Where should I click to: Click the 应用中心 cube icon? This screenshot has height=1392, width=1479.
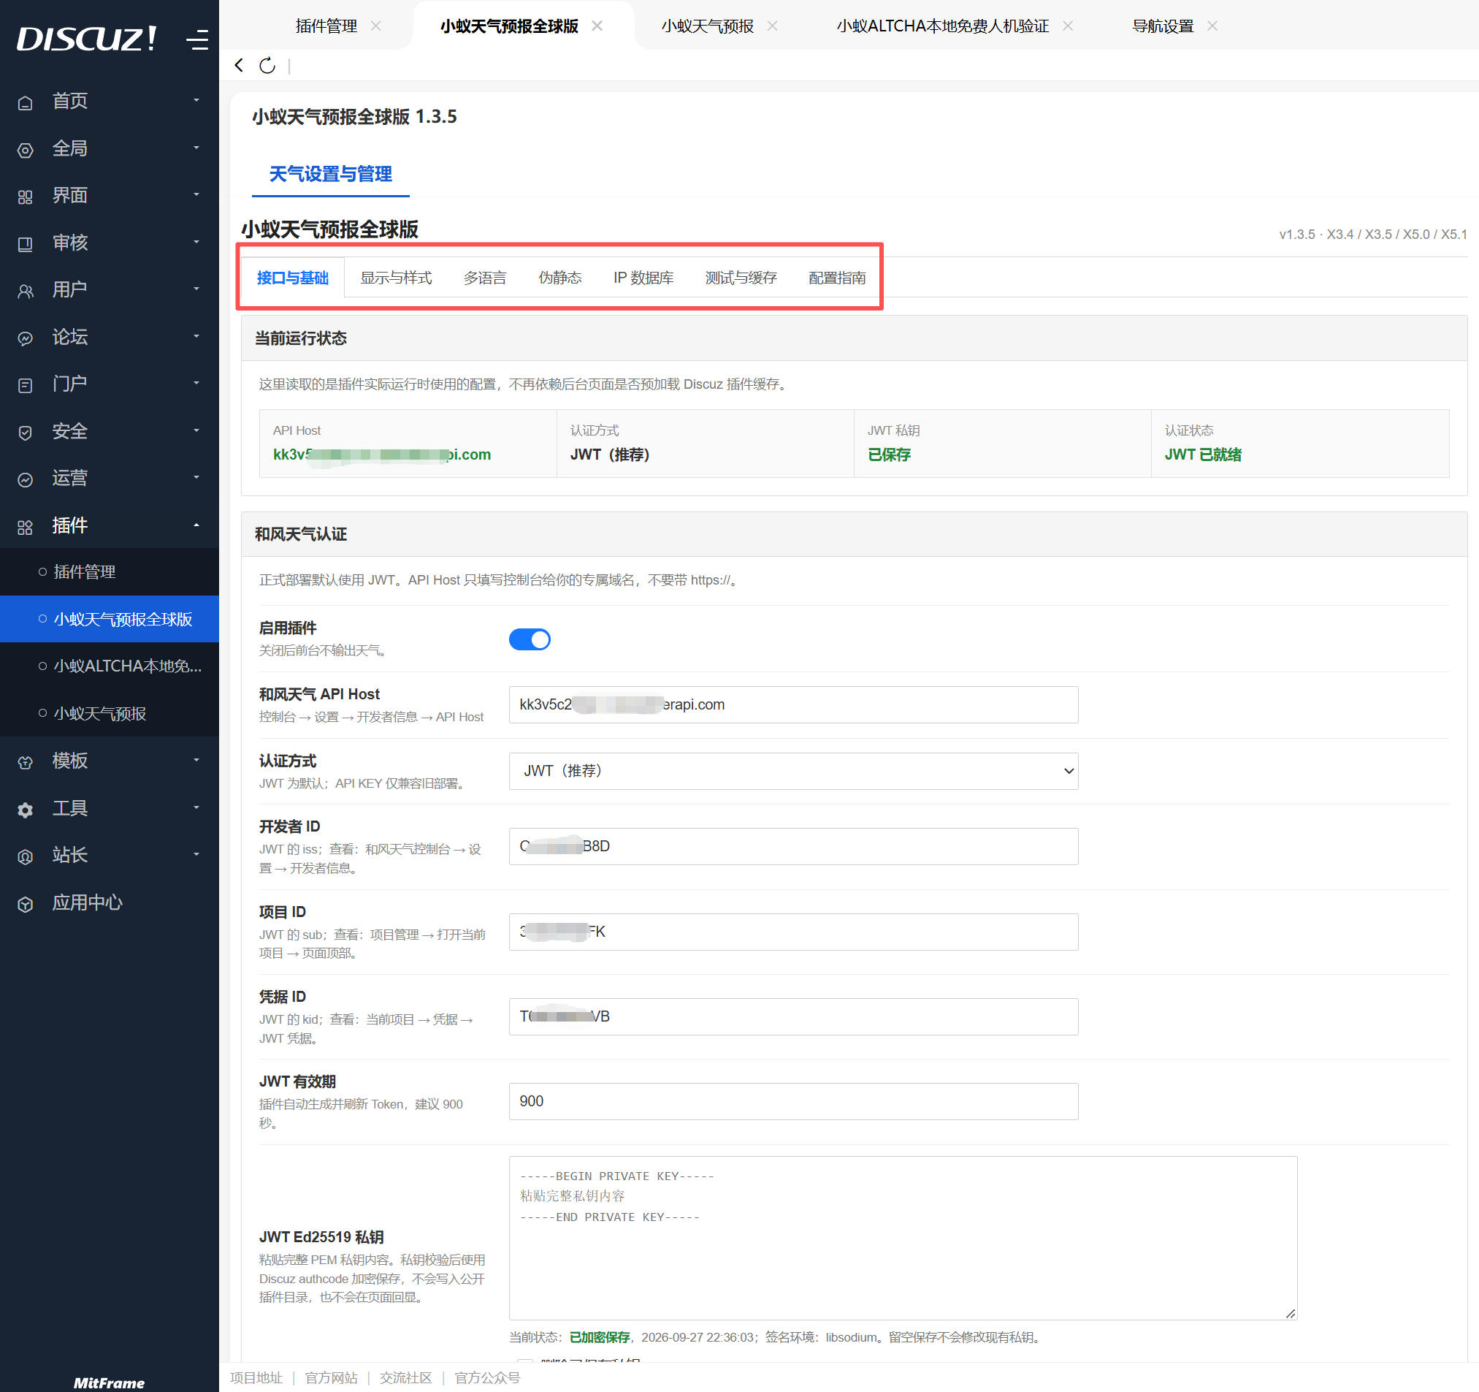click(26, 904)
